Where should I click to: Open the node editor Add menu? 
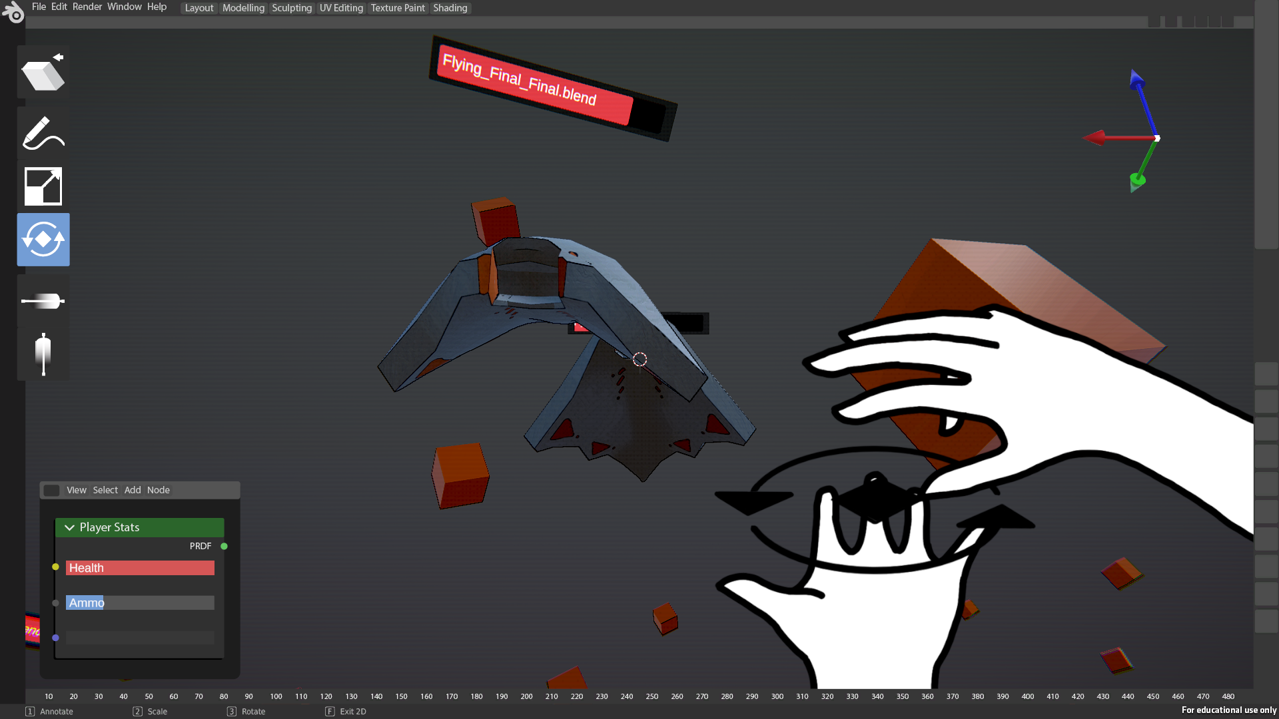point(133,490)
